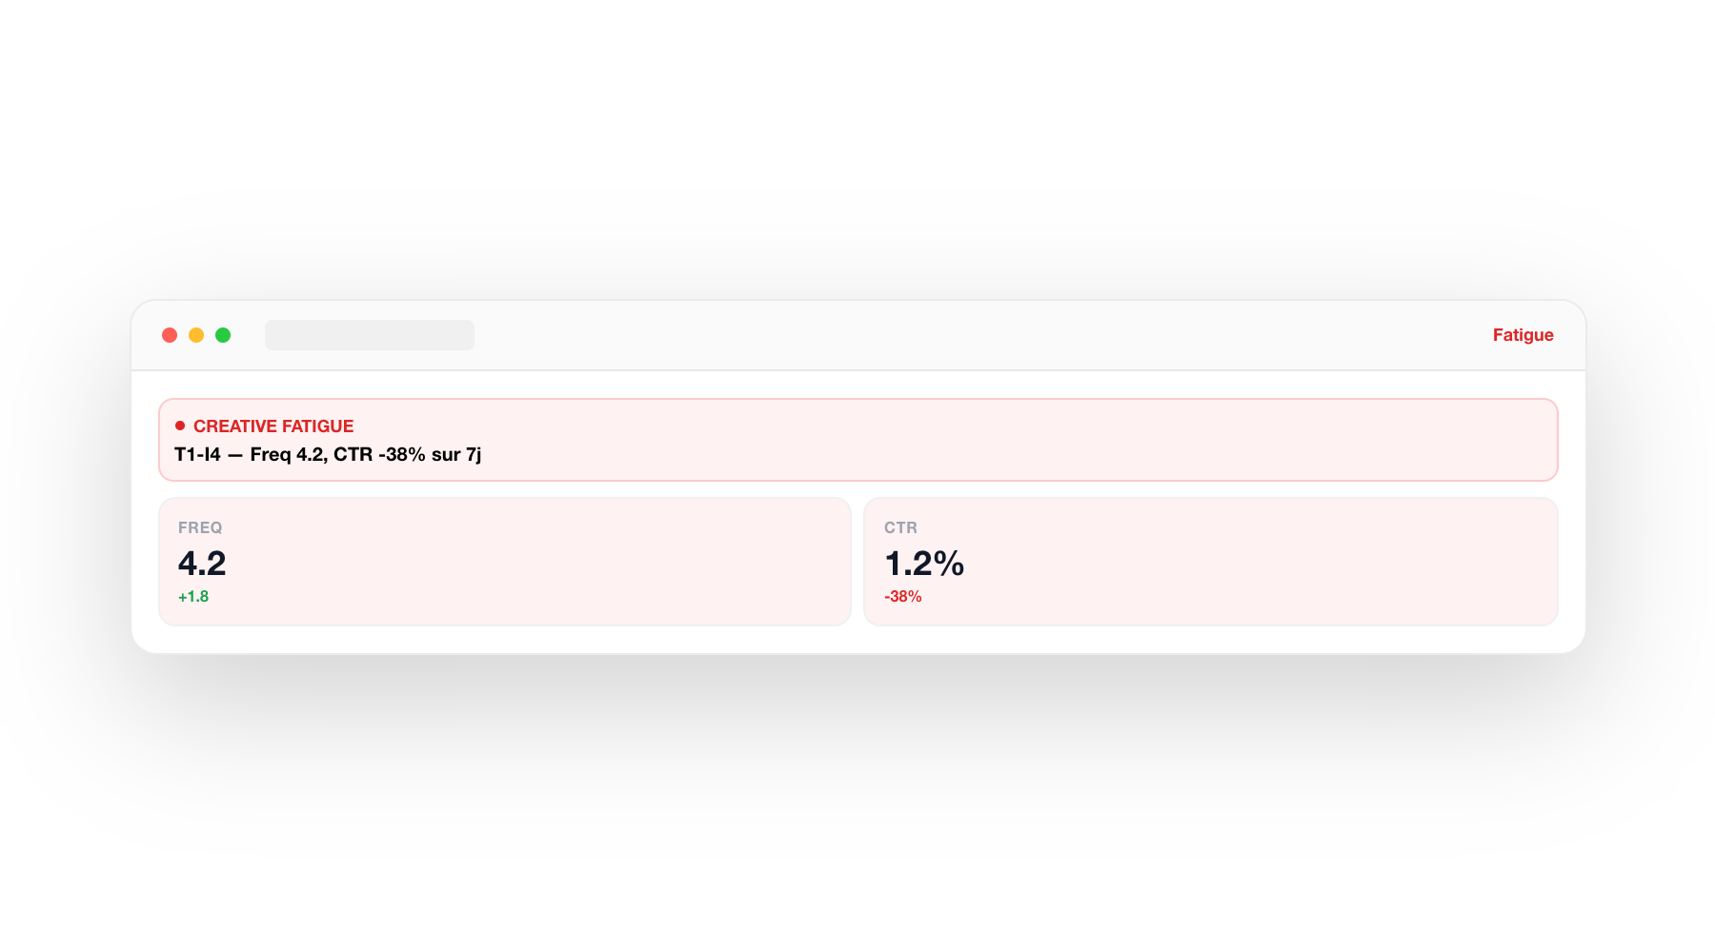Click the red traffic light dot
Viewport: 1715px width, 952px height.
point(169,335)
